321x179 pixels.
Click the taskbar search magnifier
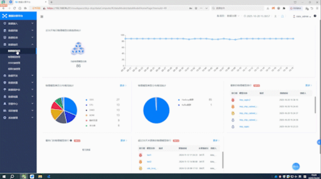coord(12,176)
